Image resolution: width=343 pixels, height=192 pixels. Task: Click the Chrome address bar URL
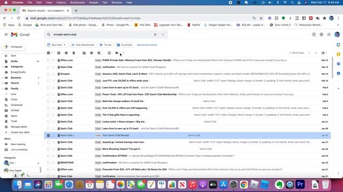click(85, 18)
